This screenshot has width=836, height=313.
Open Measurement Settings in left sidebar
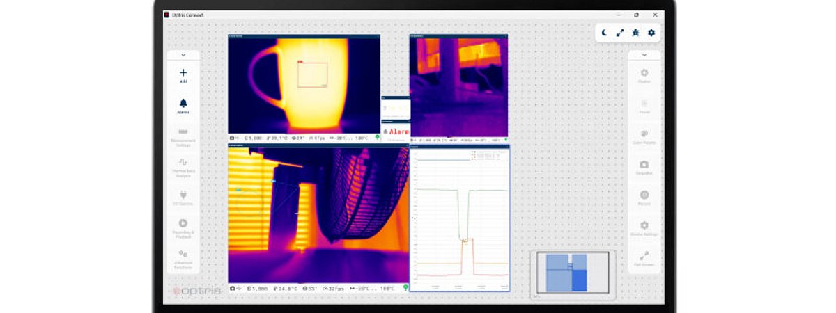[x=183, y=136]
